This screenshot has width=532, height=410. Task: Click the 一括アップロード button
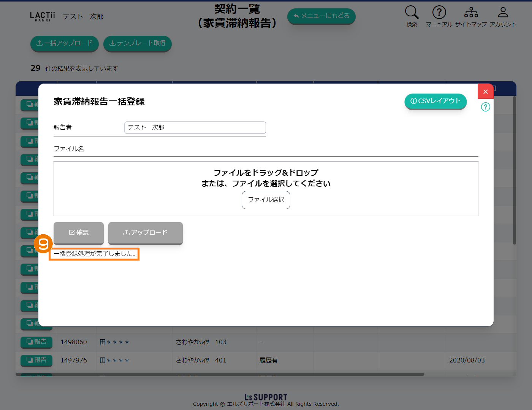[x=64, y=43]
